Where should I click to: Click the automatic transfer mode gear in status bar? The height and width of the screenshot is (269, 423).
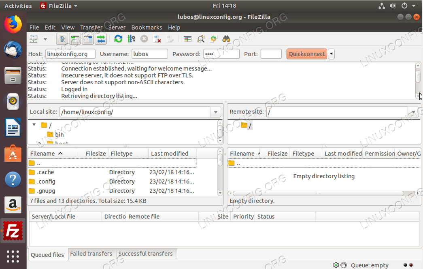coord(336,265)
